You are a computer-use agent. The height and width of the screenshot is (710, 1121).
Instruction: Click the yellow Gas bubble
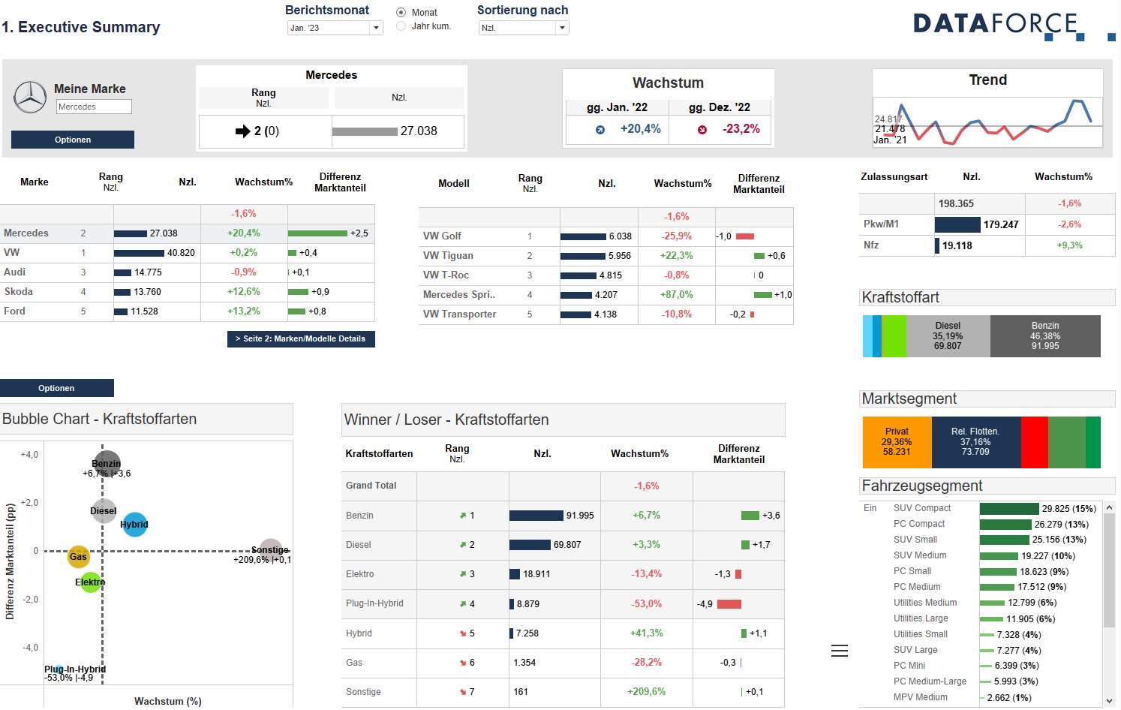79,556
